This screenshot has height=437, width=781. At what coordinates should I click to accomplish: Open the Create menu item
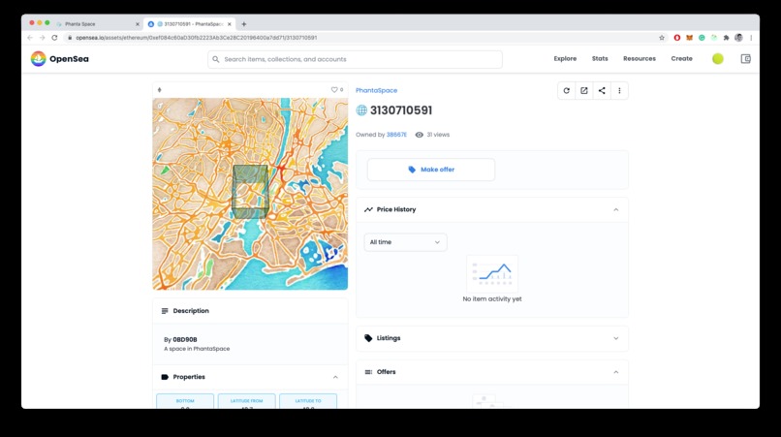click(x=681, y=59)
